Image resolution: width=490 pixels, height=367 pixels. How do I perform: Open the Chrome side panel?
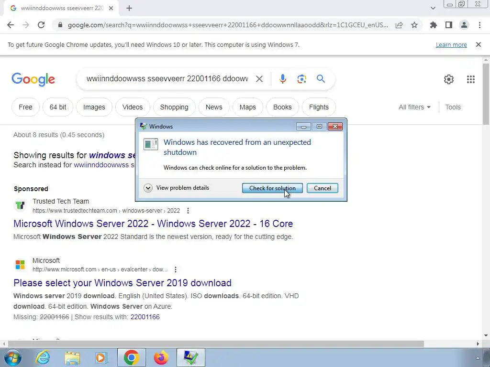[x=449, y=25]
